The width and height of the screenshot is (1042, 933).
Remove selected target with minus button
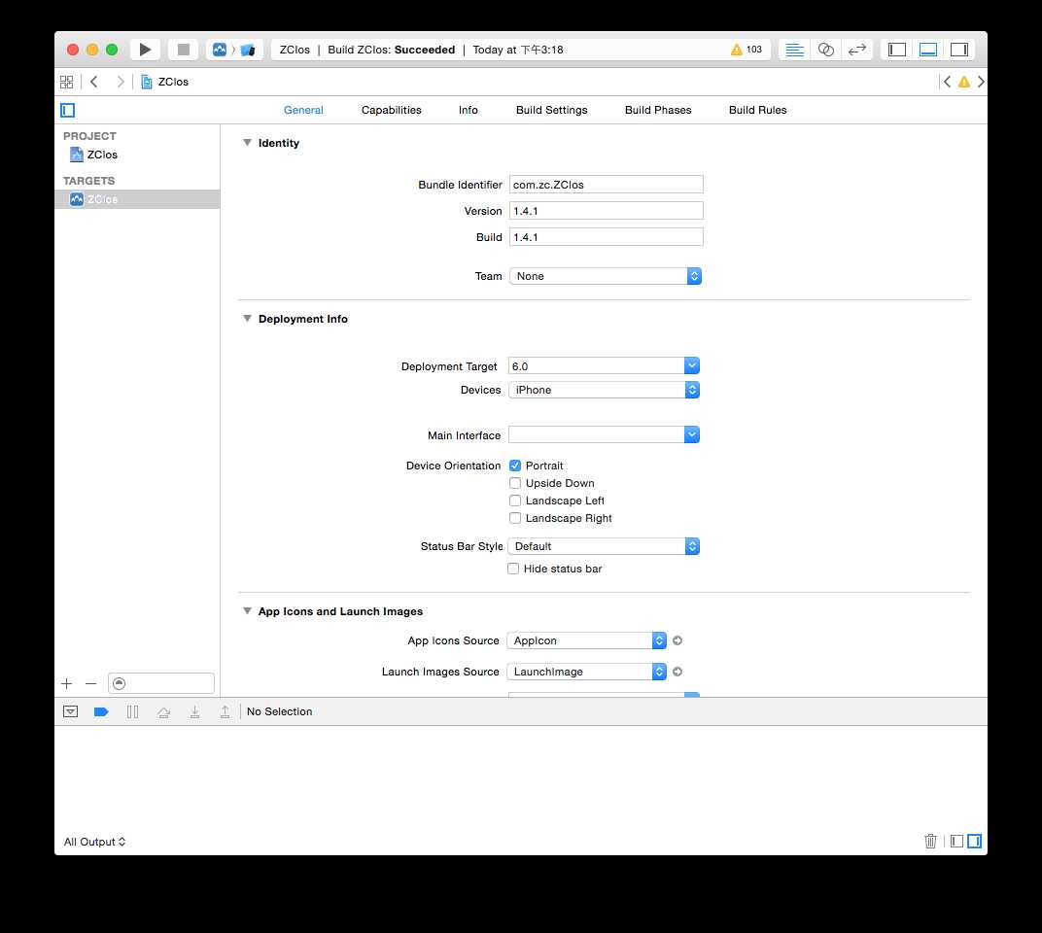tap(91, 683)
